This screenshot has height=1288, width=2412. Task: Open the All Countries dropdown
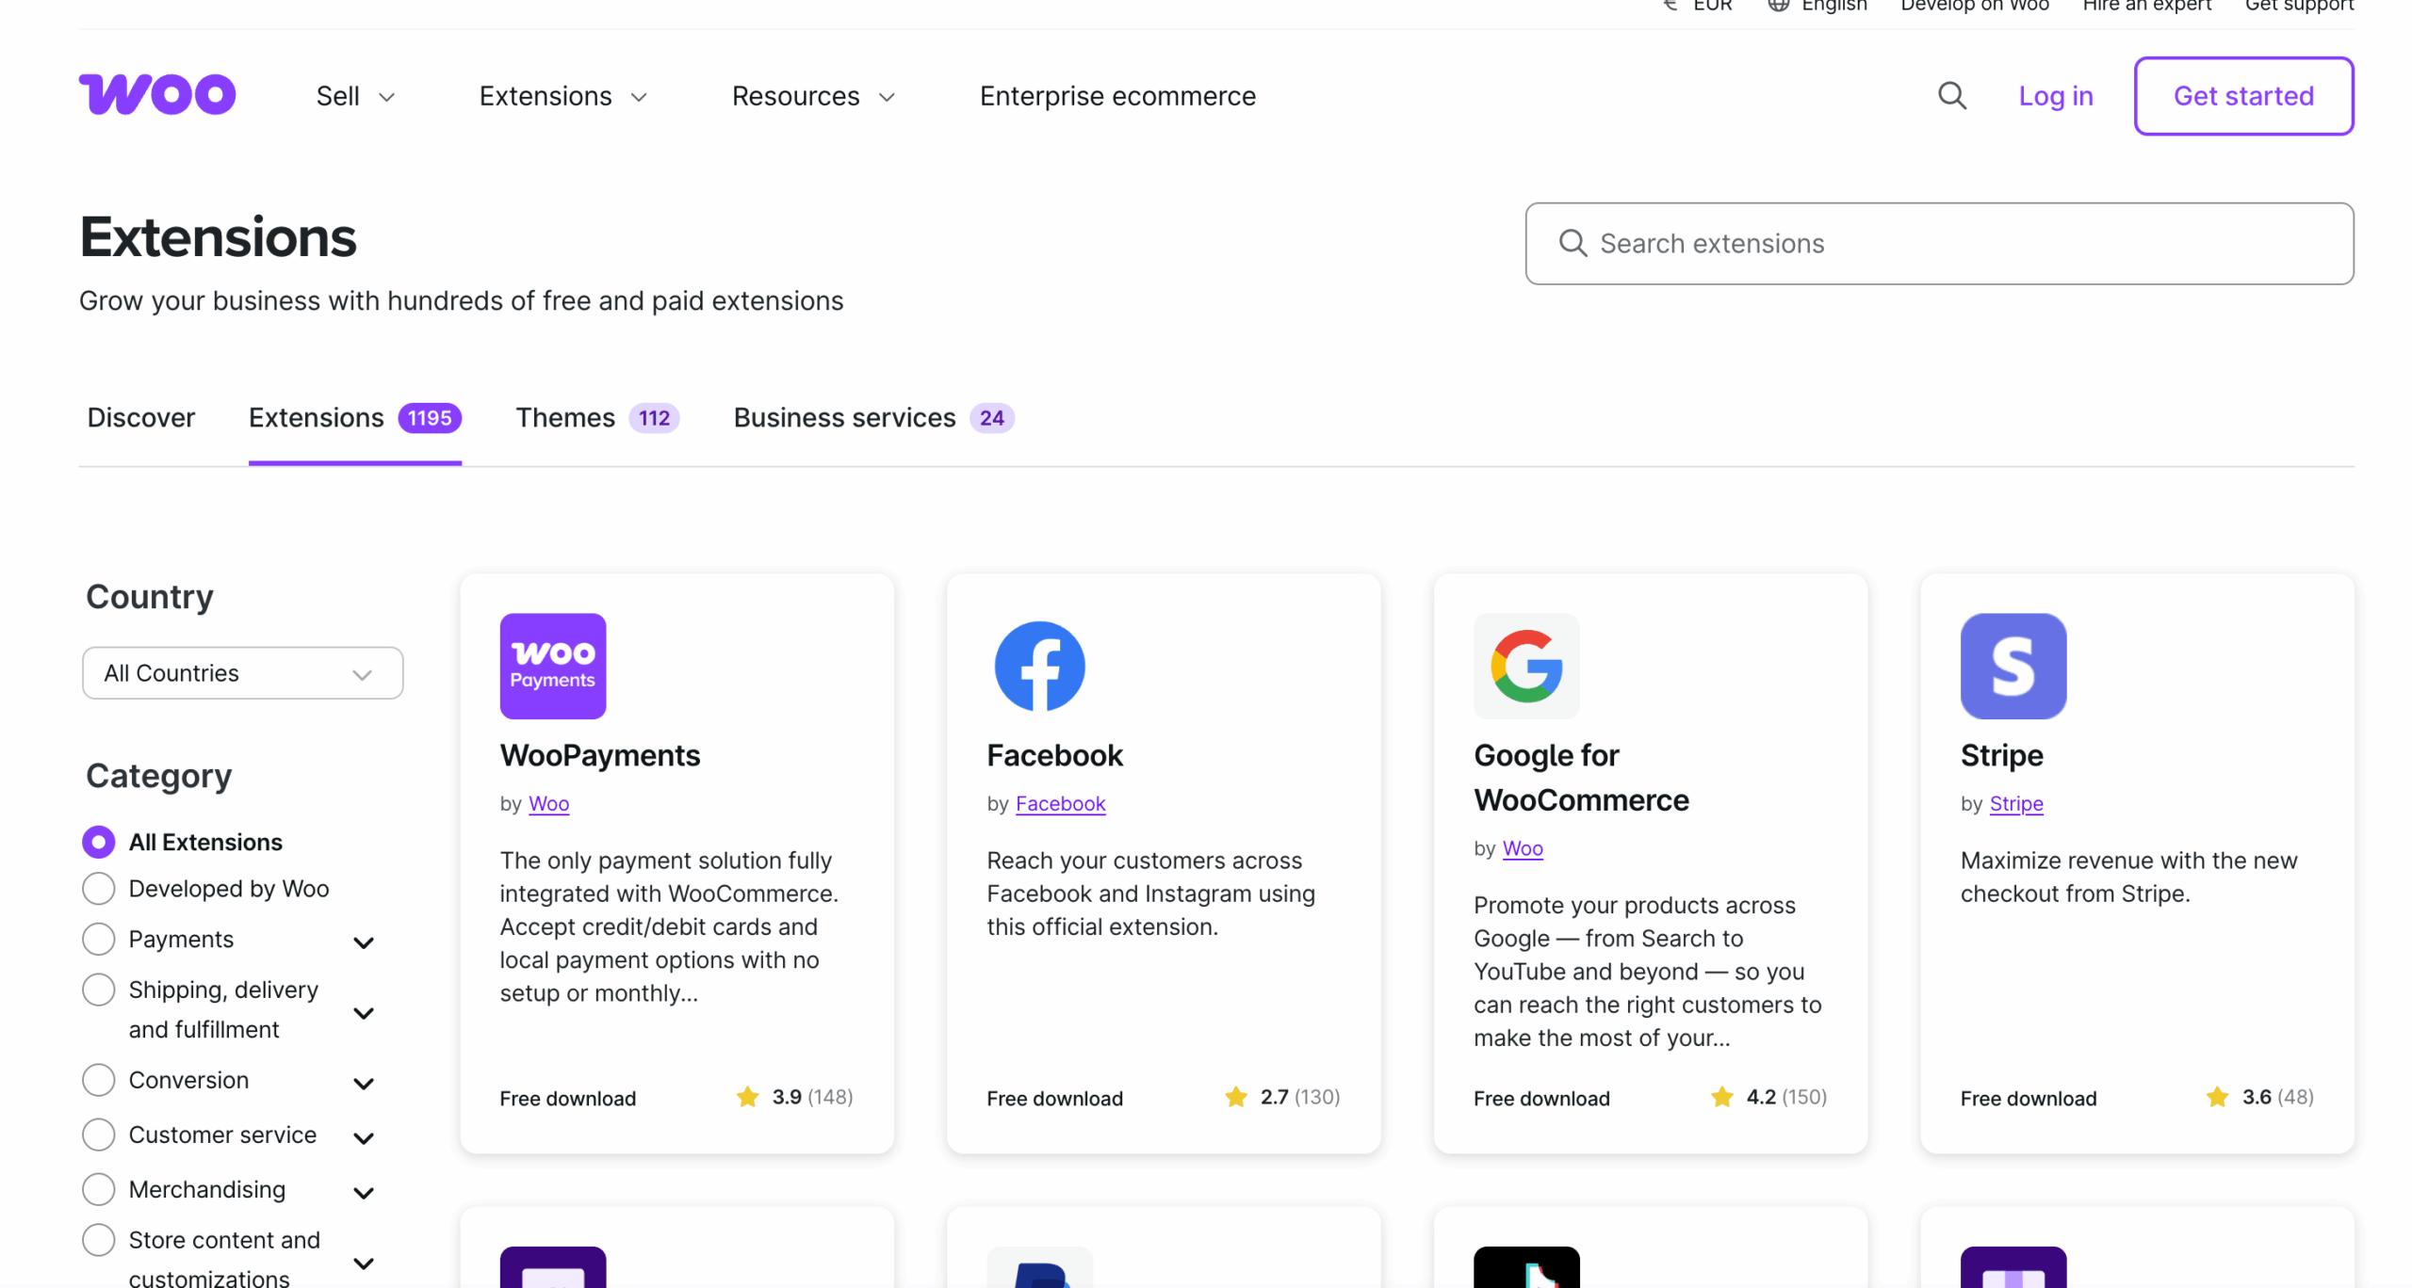pyautogui.click(x=242, y=672)
